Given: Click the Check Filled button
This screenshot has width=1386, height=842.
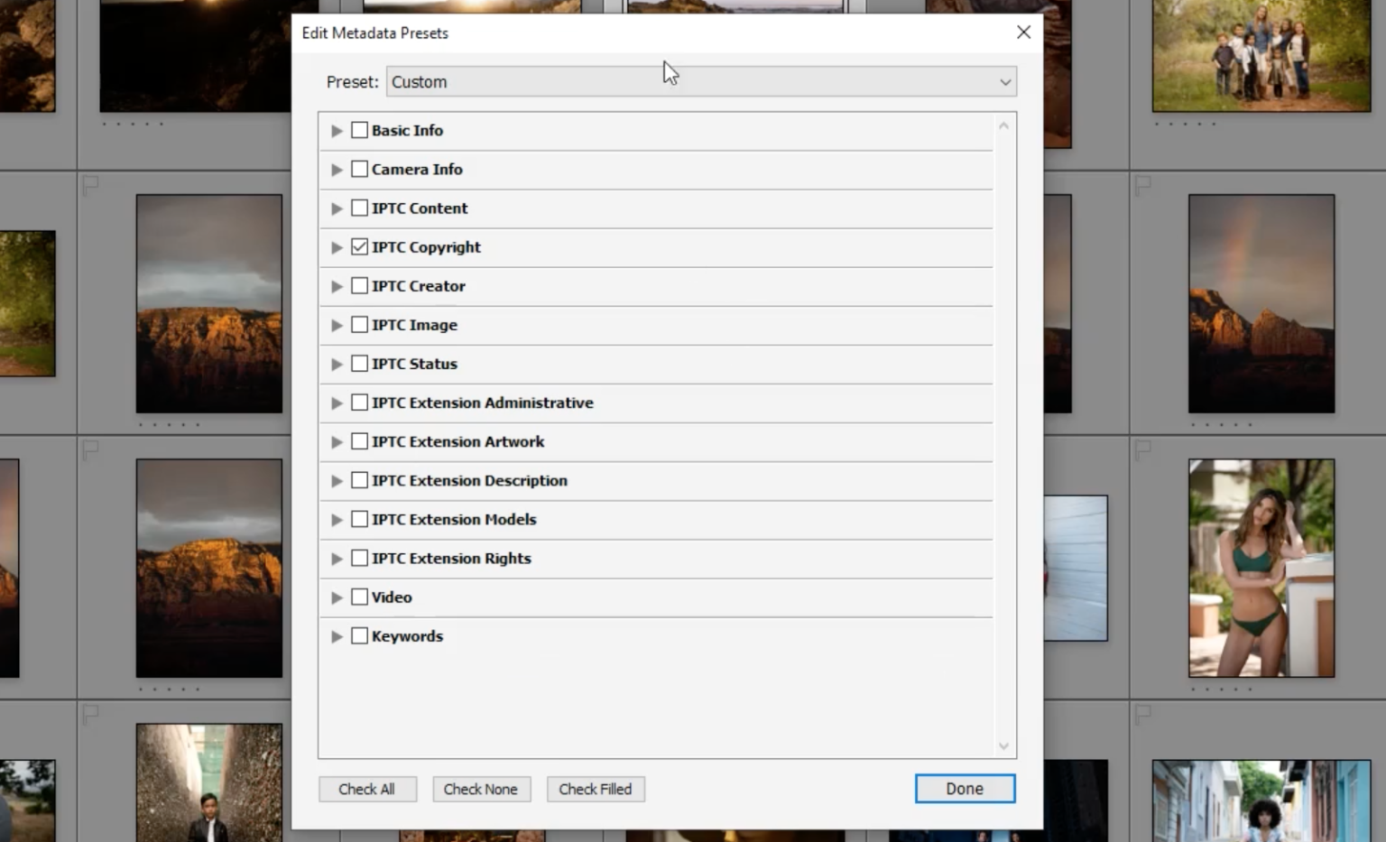Looking at the screenshot, I should (x=596, y=789).
